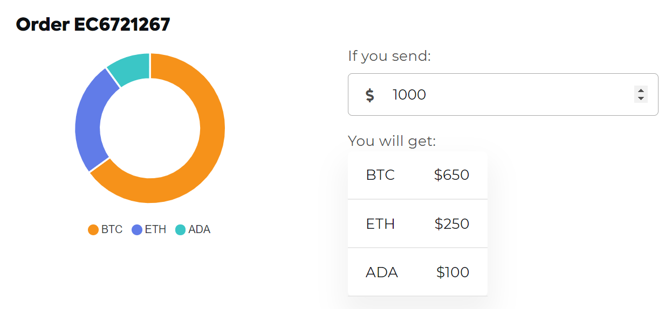The image size is (672, 309).
Task: Click the teal ADA legend circle
Action: [180, 230]
